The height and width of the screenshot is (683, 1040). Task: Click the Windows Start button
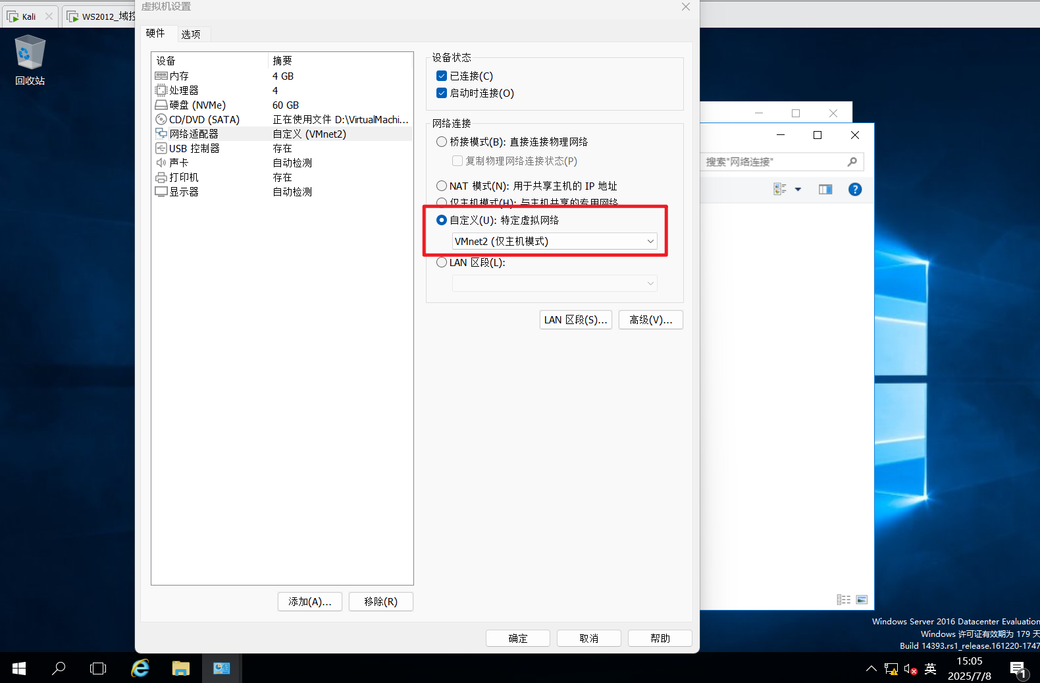pos(18,669)
